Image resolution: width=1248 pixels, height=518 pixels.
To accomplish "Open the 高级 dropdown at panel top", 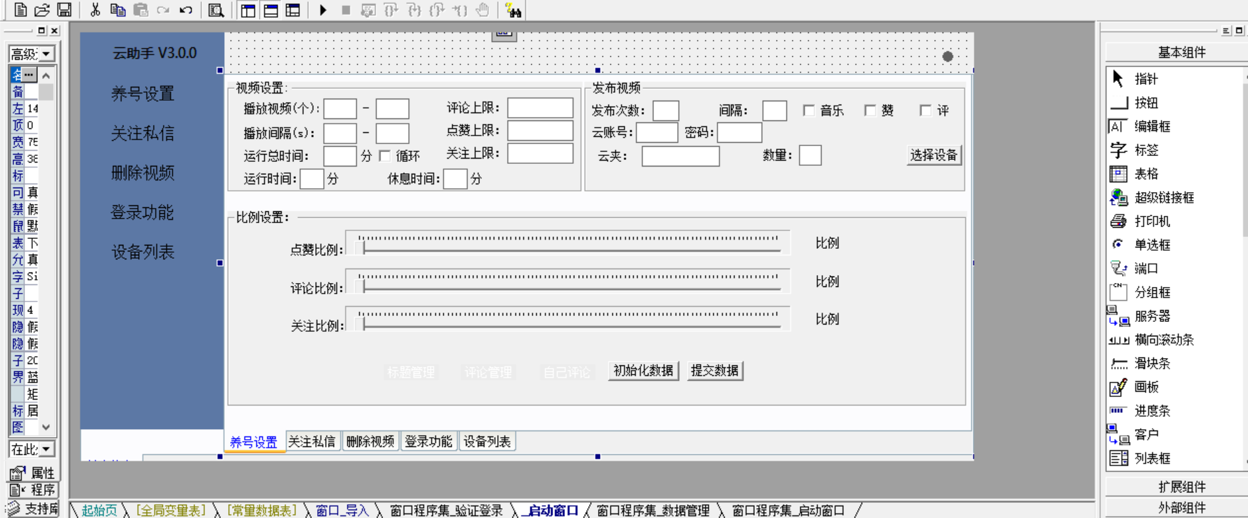I will [46, 54].
